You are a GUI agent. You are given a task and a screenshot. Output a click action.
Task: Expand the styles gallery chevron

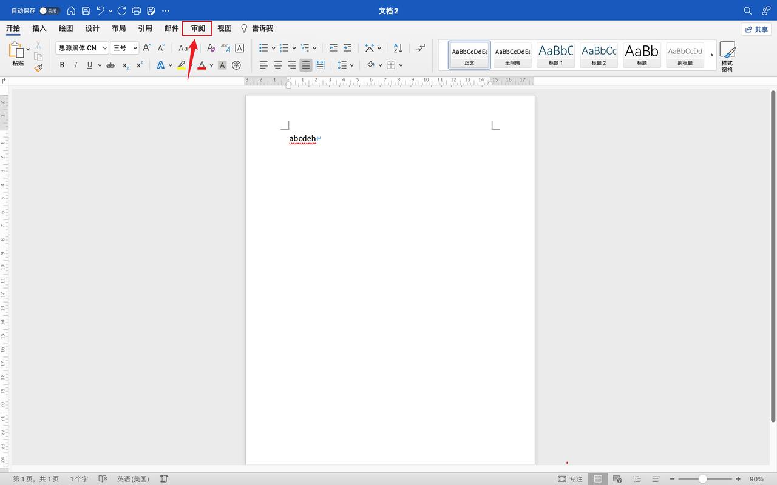pos(712,55)
